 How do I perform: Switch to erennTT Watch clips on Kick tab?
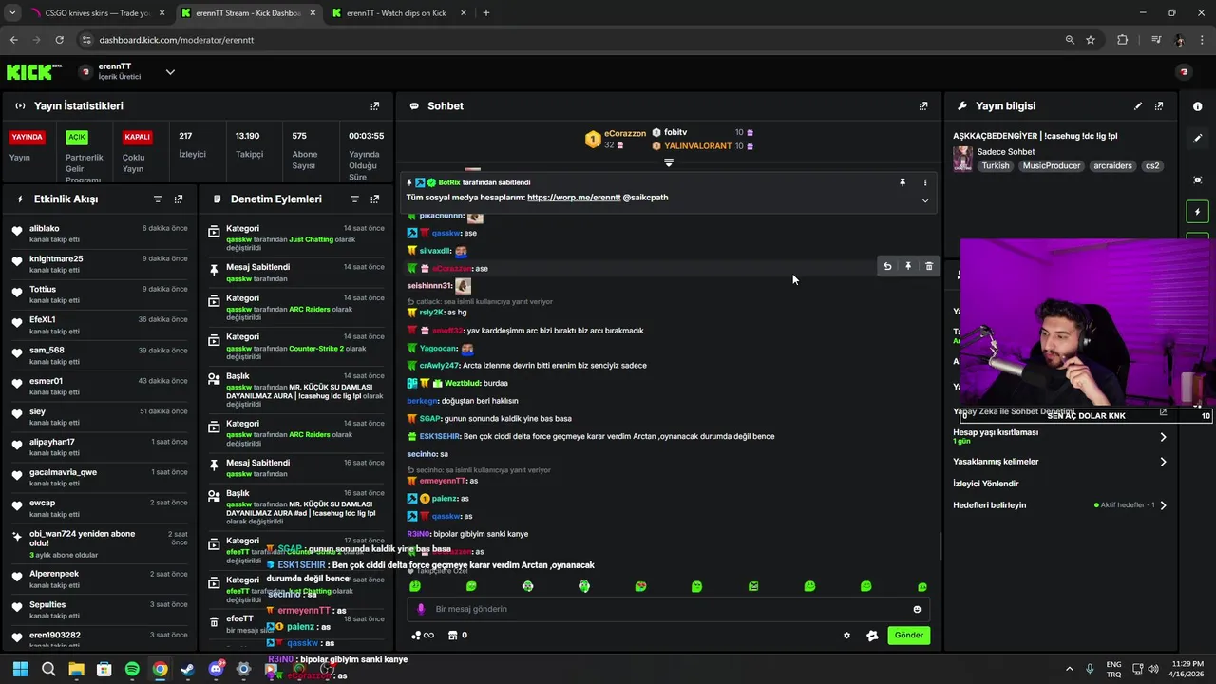pyautogui.click(x=394, y=13)
